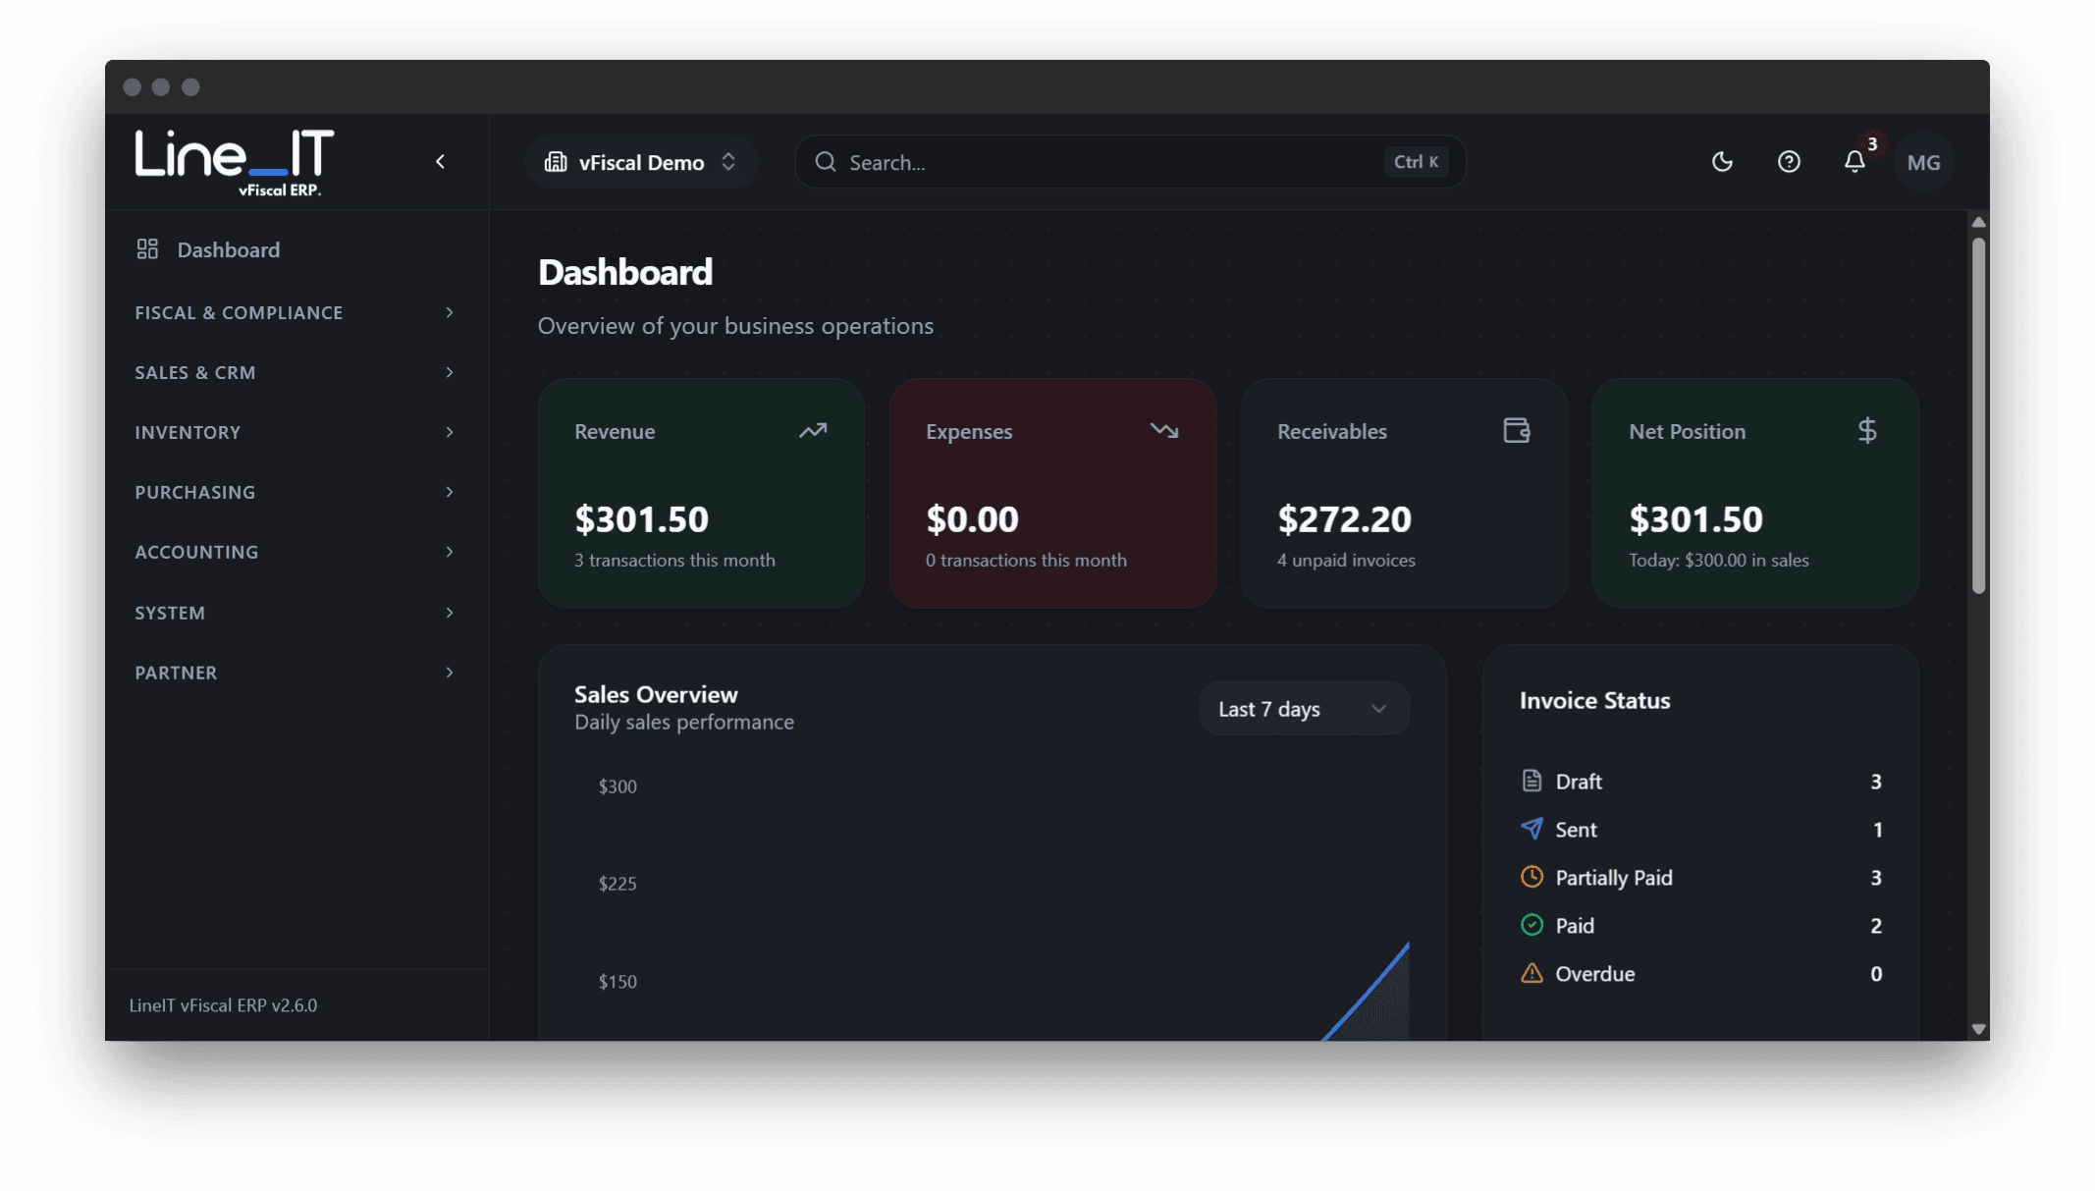Click the Overdue warning icon in Invoice Status

1531,973
